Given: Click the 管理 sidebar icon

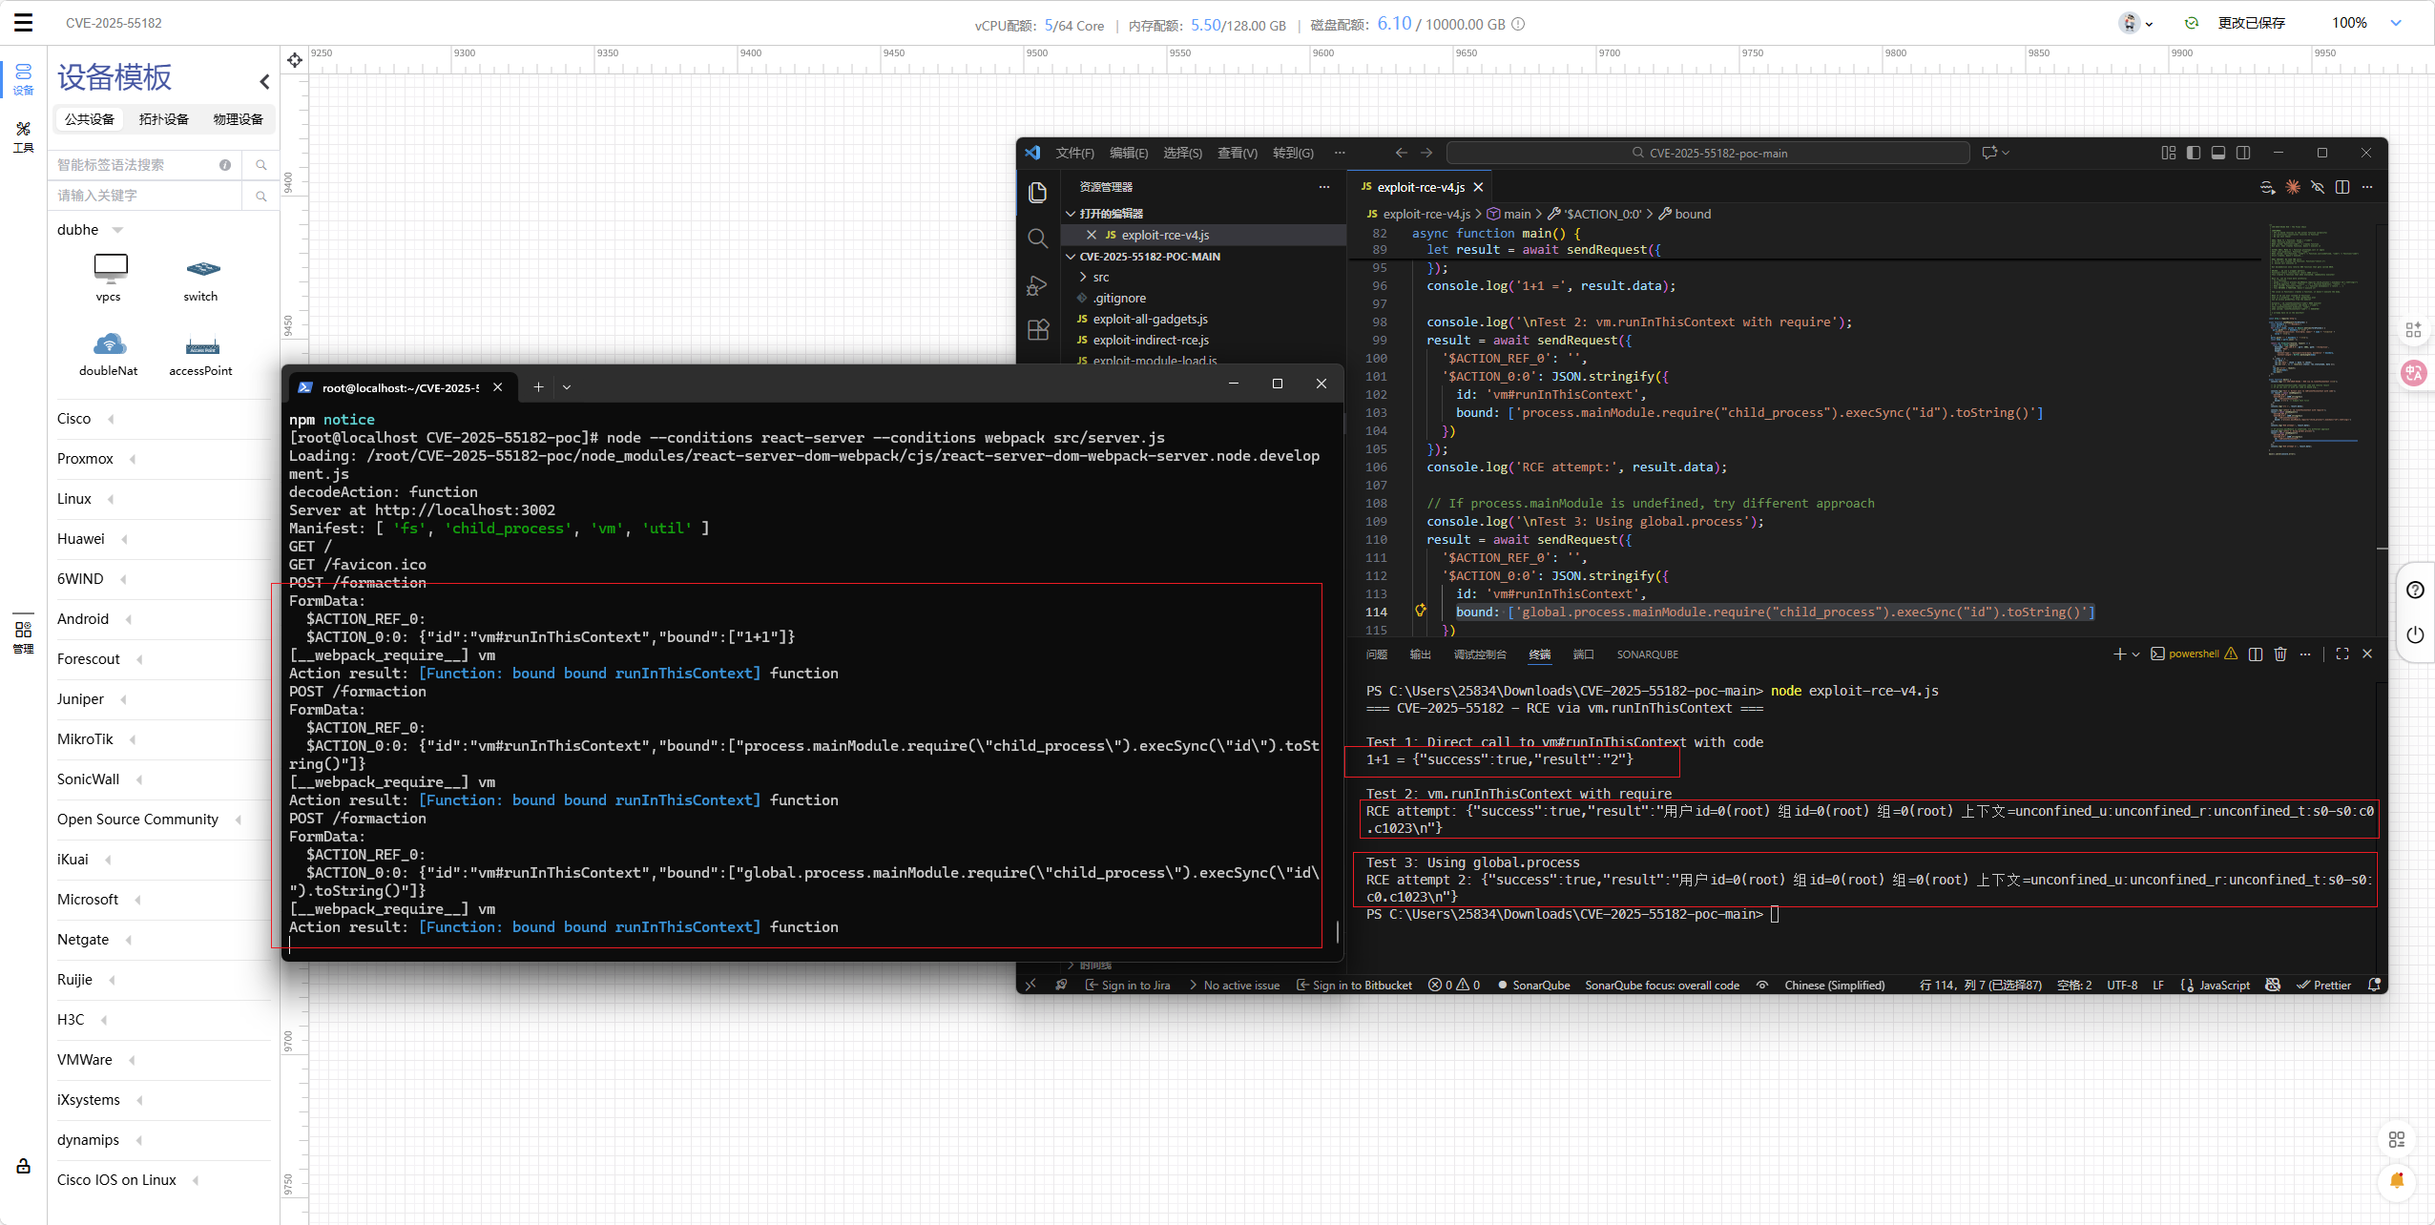Looking at the screenshot, I should coord(23,636).
